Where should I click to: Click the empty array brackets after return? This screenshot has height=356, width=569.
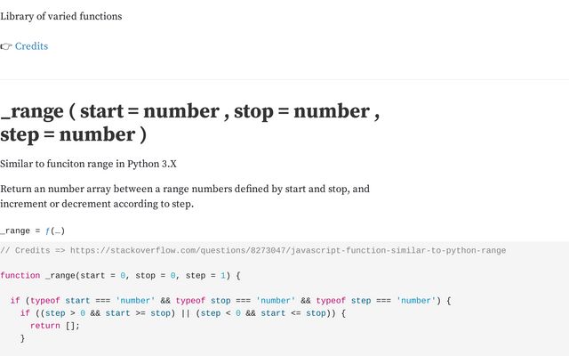pos(70,326)
